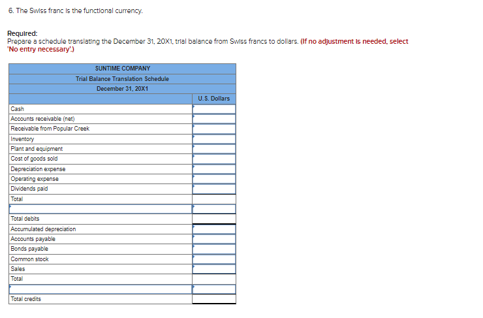Image resolution: width=483 pixels, height=318 pixels.
Task: Click the 'Total credits' label
Action: click(x=25, y=299)
